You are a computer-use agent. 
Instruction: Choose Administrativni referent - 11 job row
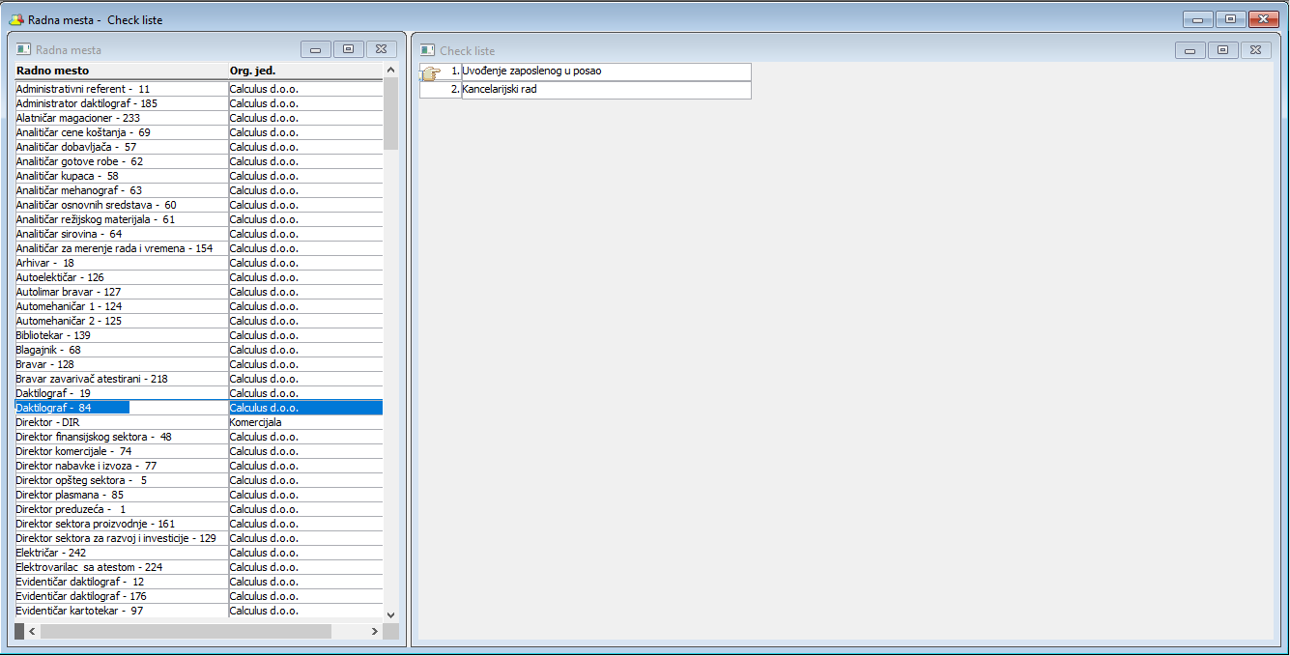pyautogui.click(x=121, y=89)
